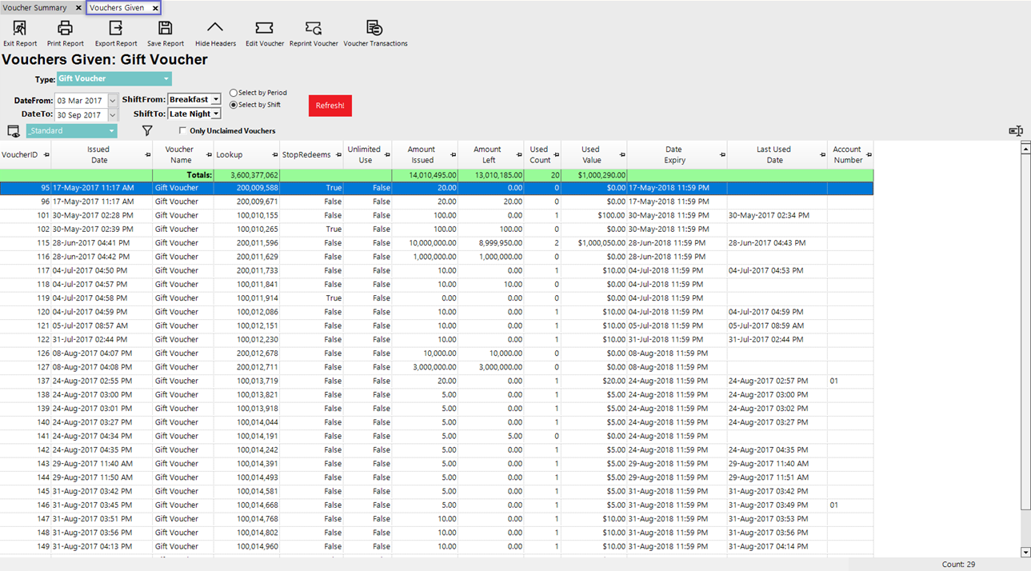
Task: Expand the ShiftTo Late Night dropdown
Action: pyautogui.click(x=216, y=114)
